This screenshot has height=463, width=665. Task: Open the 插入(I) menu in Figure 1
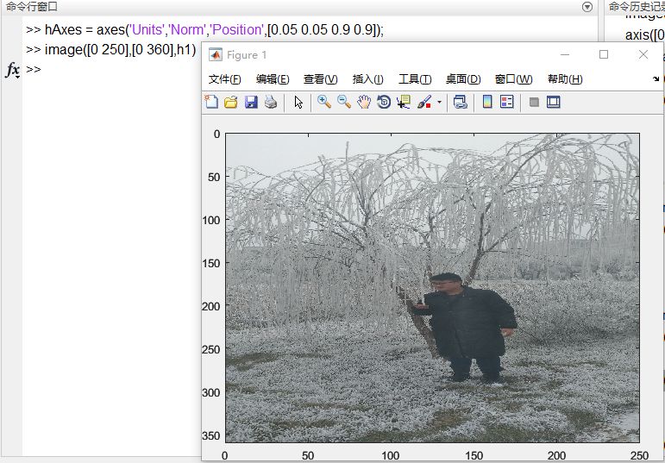[367, 79]
